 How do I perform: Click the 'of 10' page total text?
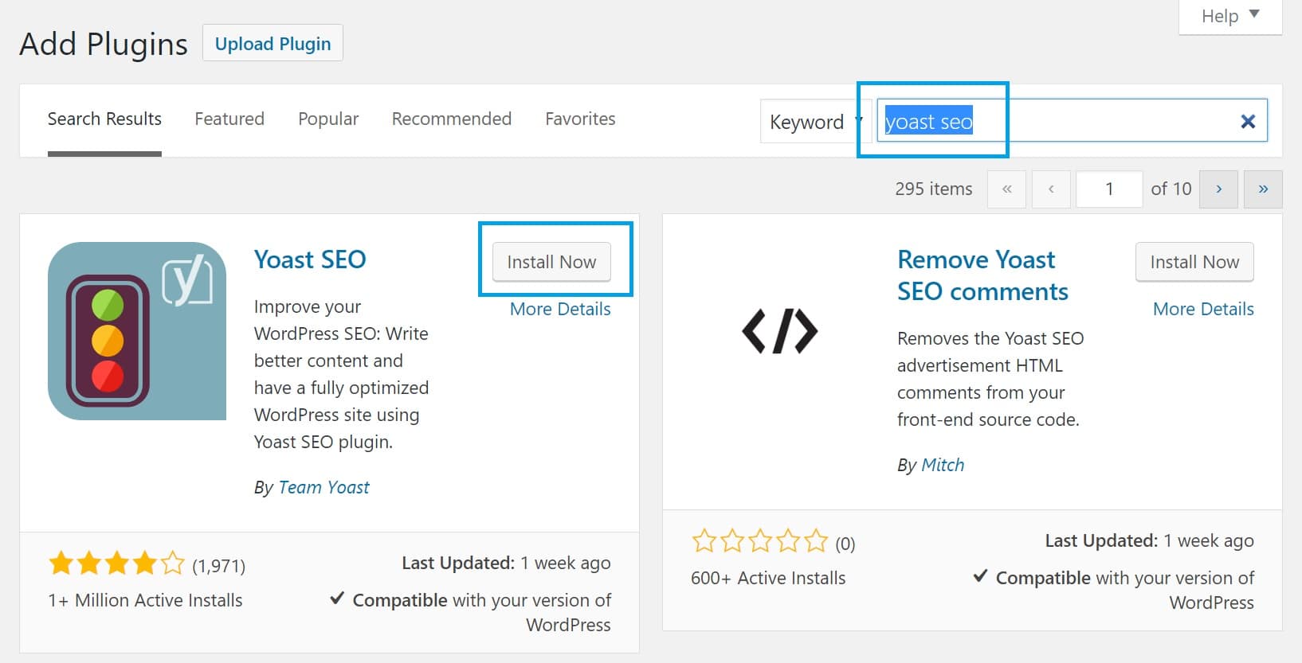tap(1171, 189)
